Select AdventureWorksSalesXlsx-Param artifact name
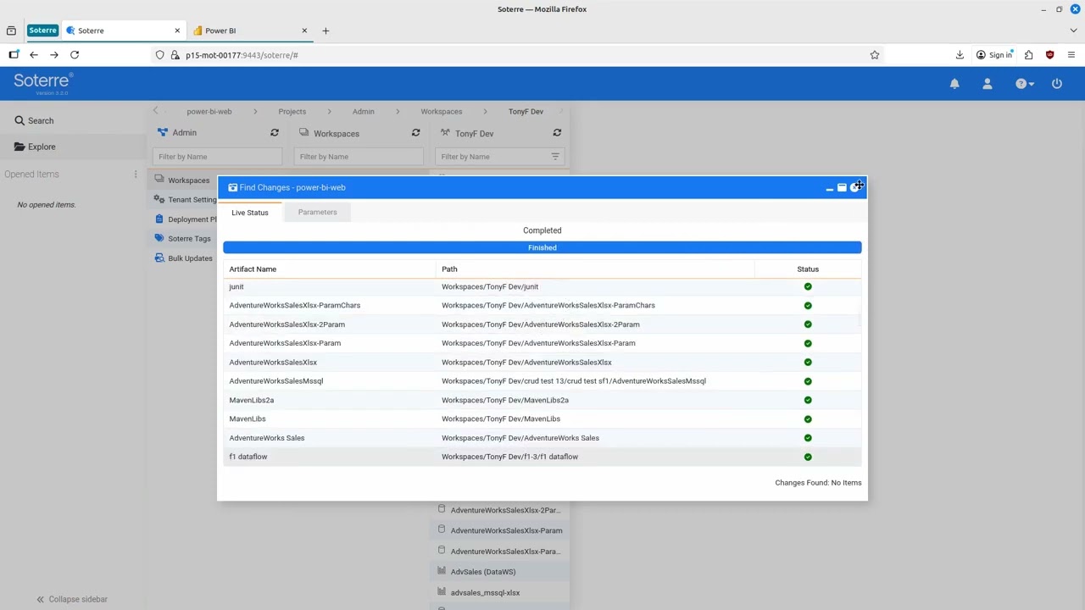 tap(285, 343)
